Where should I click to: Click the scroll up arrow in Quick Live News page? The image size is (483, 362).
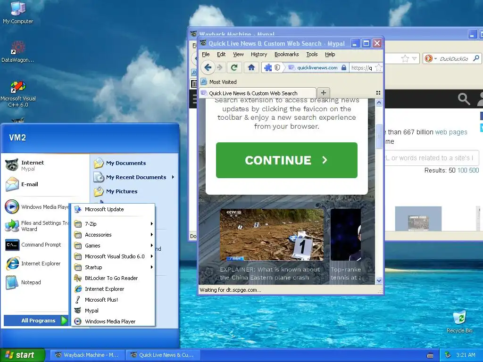[379, 102]
